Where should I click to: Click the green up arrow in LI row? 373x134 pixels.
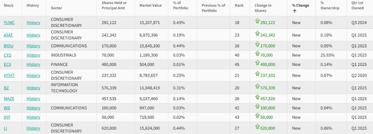(257, 127)
